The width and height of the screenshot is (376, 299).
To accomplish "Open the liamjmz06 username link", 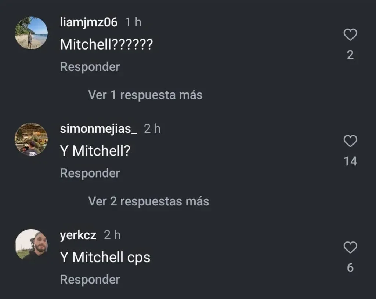I will [89, 22].
